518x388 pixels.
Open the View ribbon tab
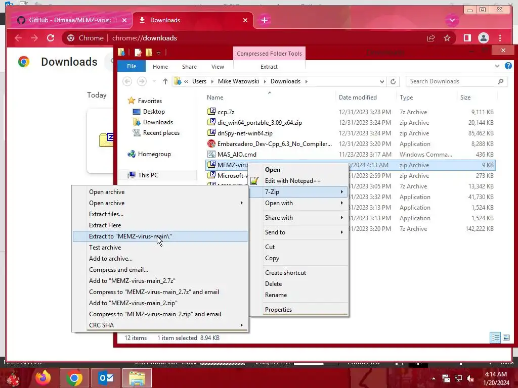218,67
